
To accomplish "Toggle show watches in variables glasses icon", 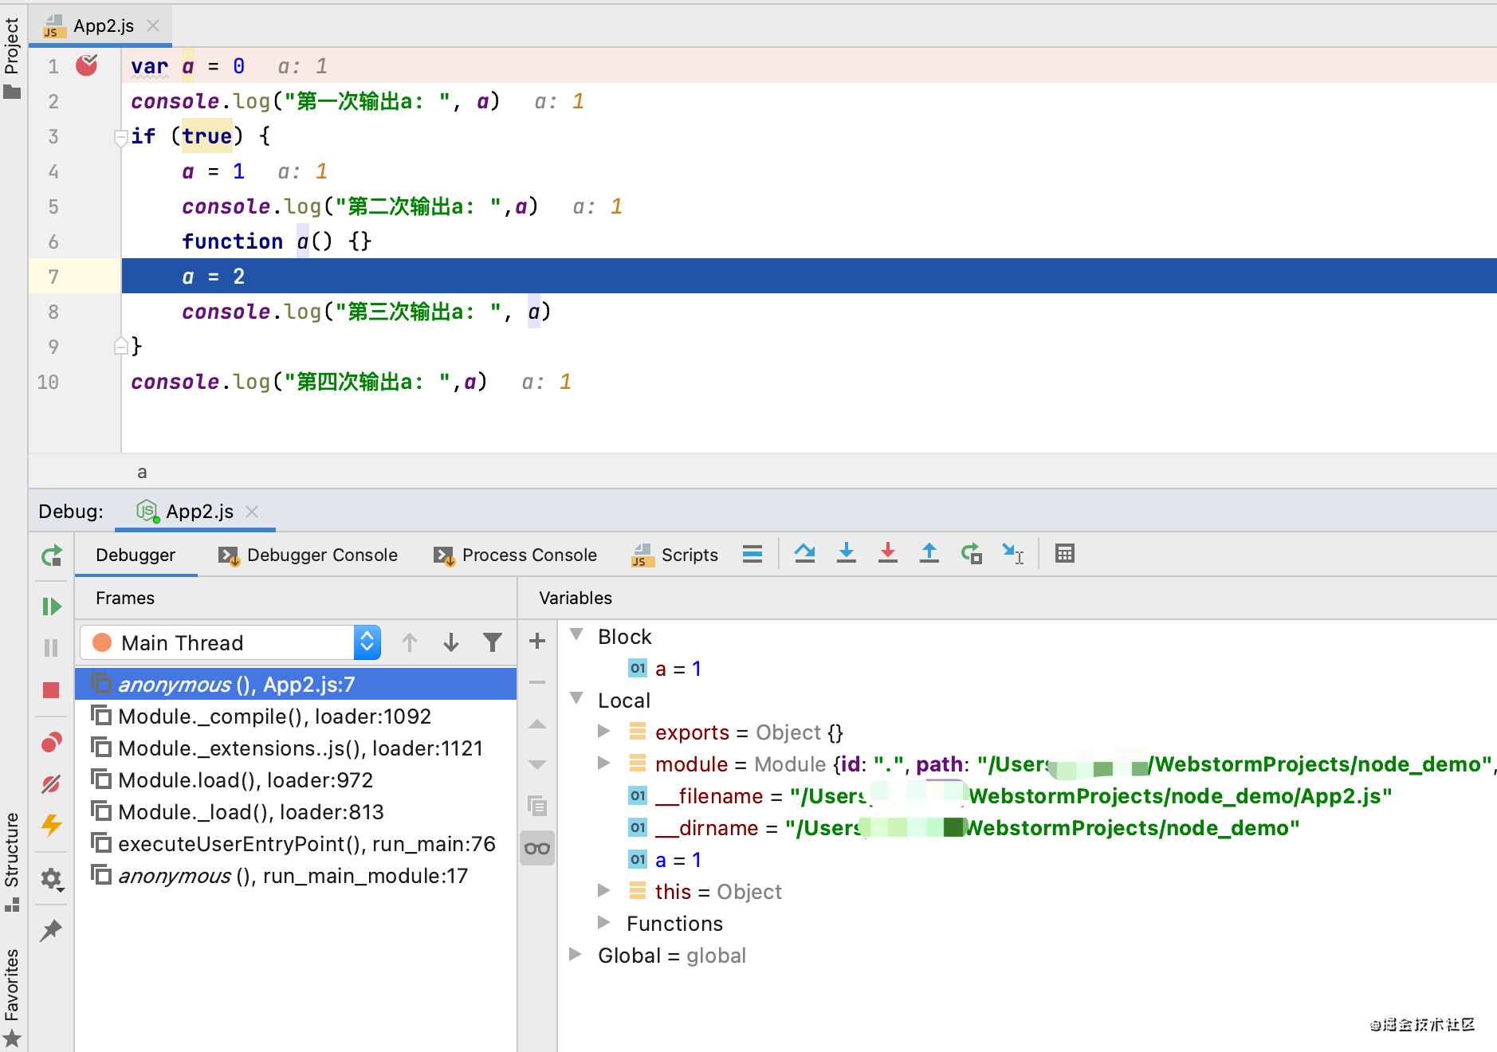I will pyautogui.click(x=537, y=848).
